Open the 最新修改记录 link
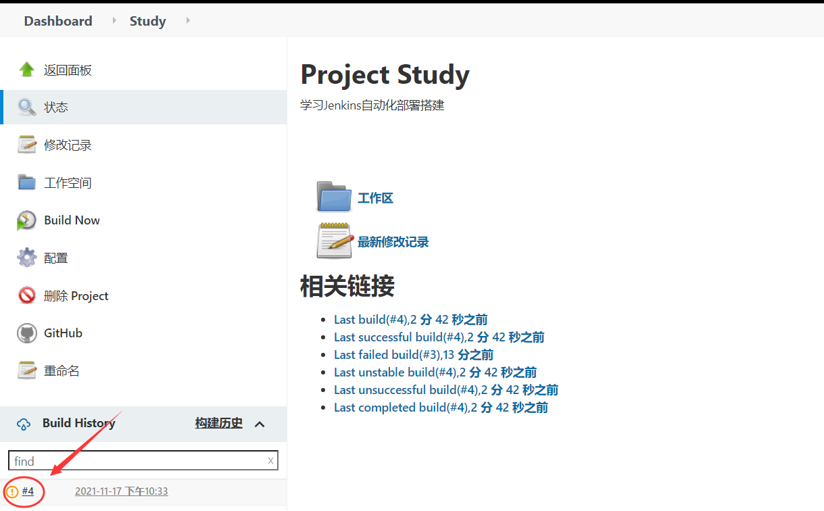 (393, 242)
